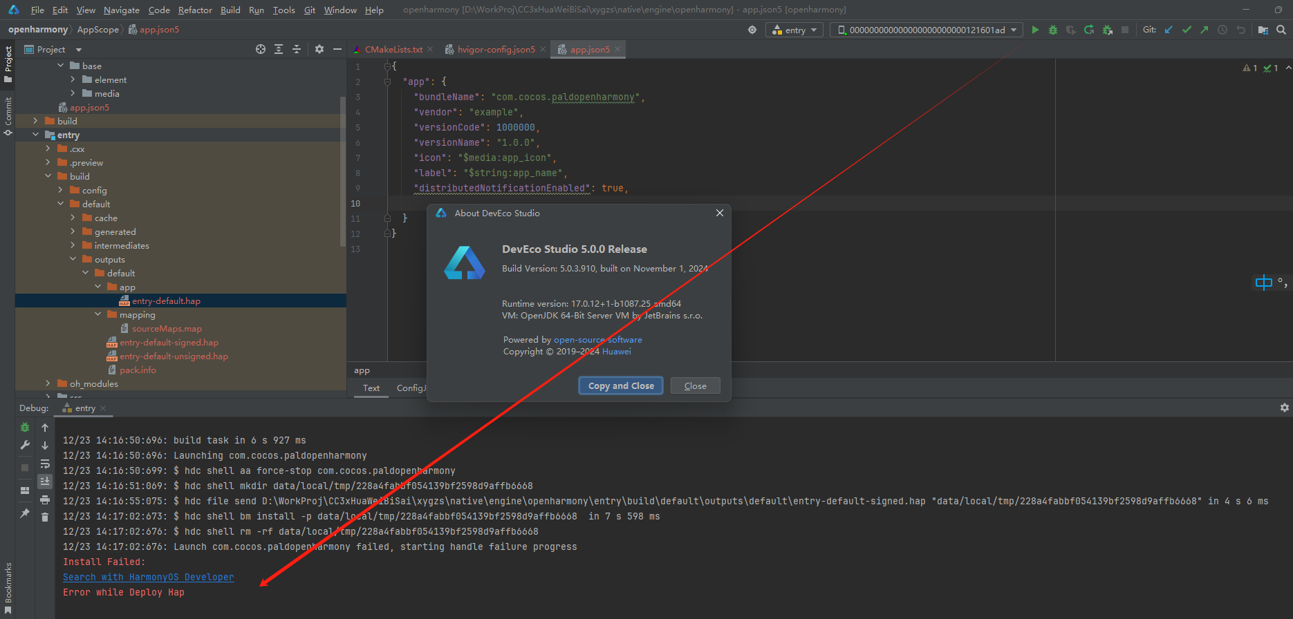This screenshot has width=1293, height=619.
Task: Clear the debug console with trash icon
Action: [45, 517]
